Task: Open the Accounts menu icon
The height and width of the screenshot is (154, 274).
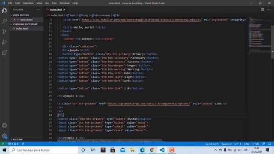Action: (x=4, y=125)
